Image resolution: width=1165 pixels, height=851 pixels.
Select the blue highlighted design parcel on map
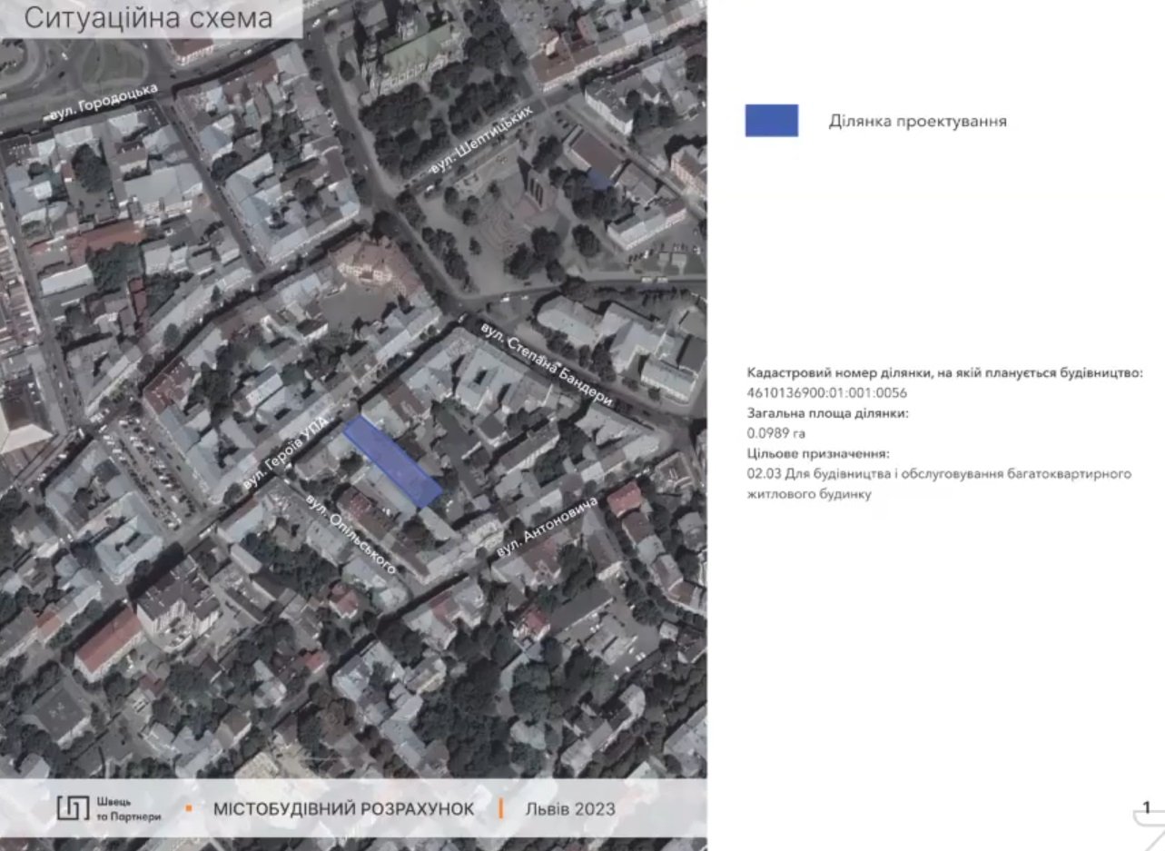click(x=392, y=461)
